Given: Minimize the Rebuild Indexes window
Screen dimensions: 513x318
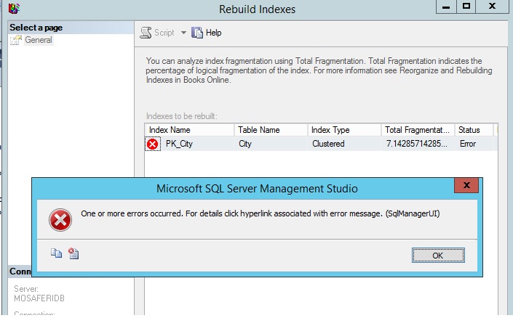Looking at the screenshot, I should coord(446,7).
